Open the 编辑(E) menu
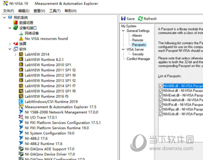The height and width of the screenshot is (160, 203). 24,11
